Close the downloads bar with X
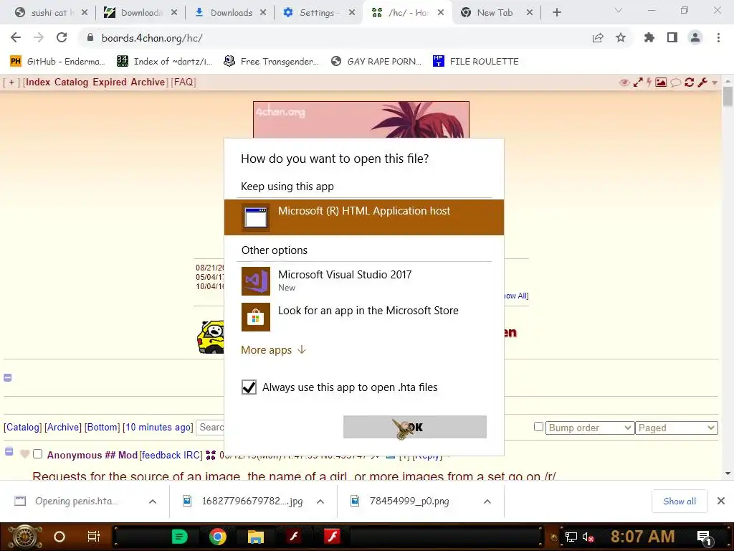The width and height of the screenshot is (734, 551). click(721, 501)
